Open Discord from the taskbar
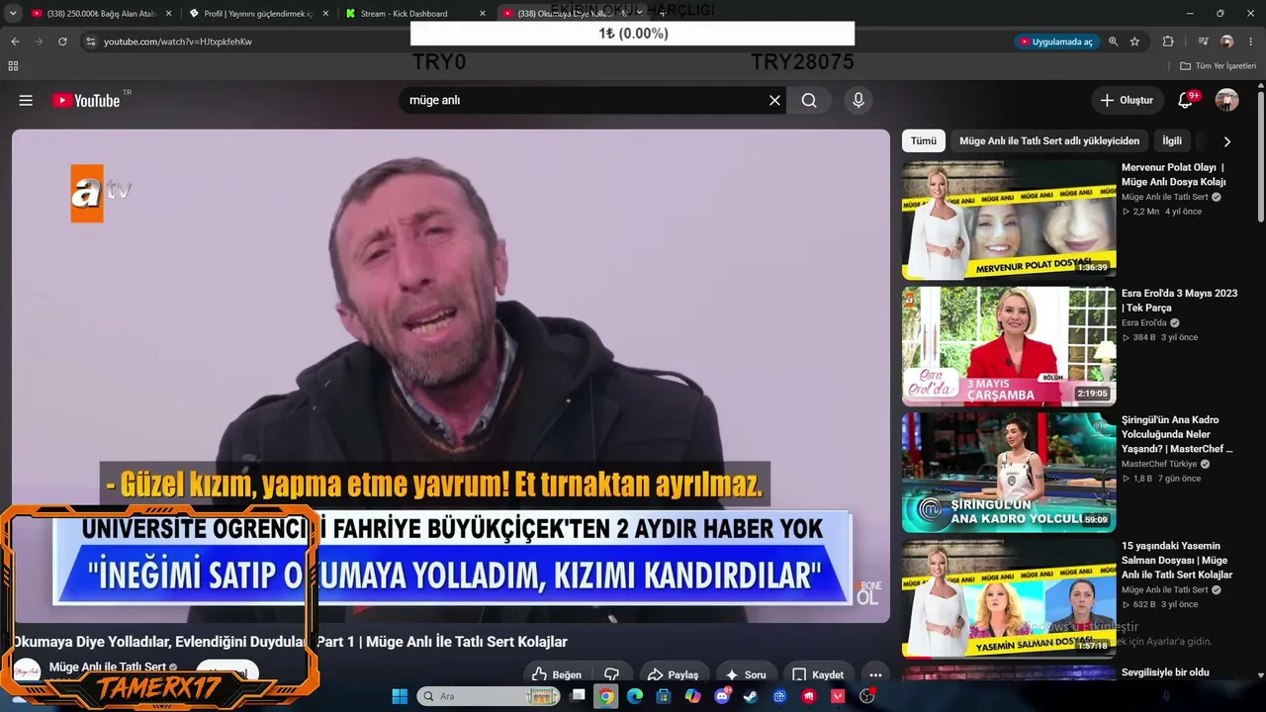The height and width of the screenshot is (712, 1266). coord(722,696)
